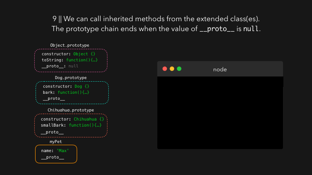Select the Dog.prototype heading label

click(x=71, y=78)
